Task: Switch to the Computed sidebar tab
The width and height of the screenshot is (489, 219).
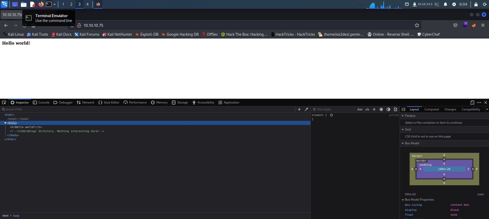Action: tap(431, 109)
